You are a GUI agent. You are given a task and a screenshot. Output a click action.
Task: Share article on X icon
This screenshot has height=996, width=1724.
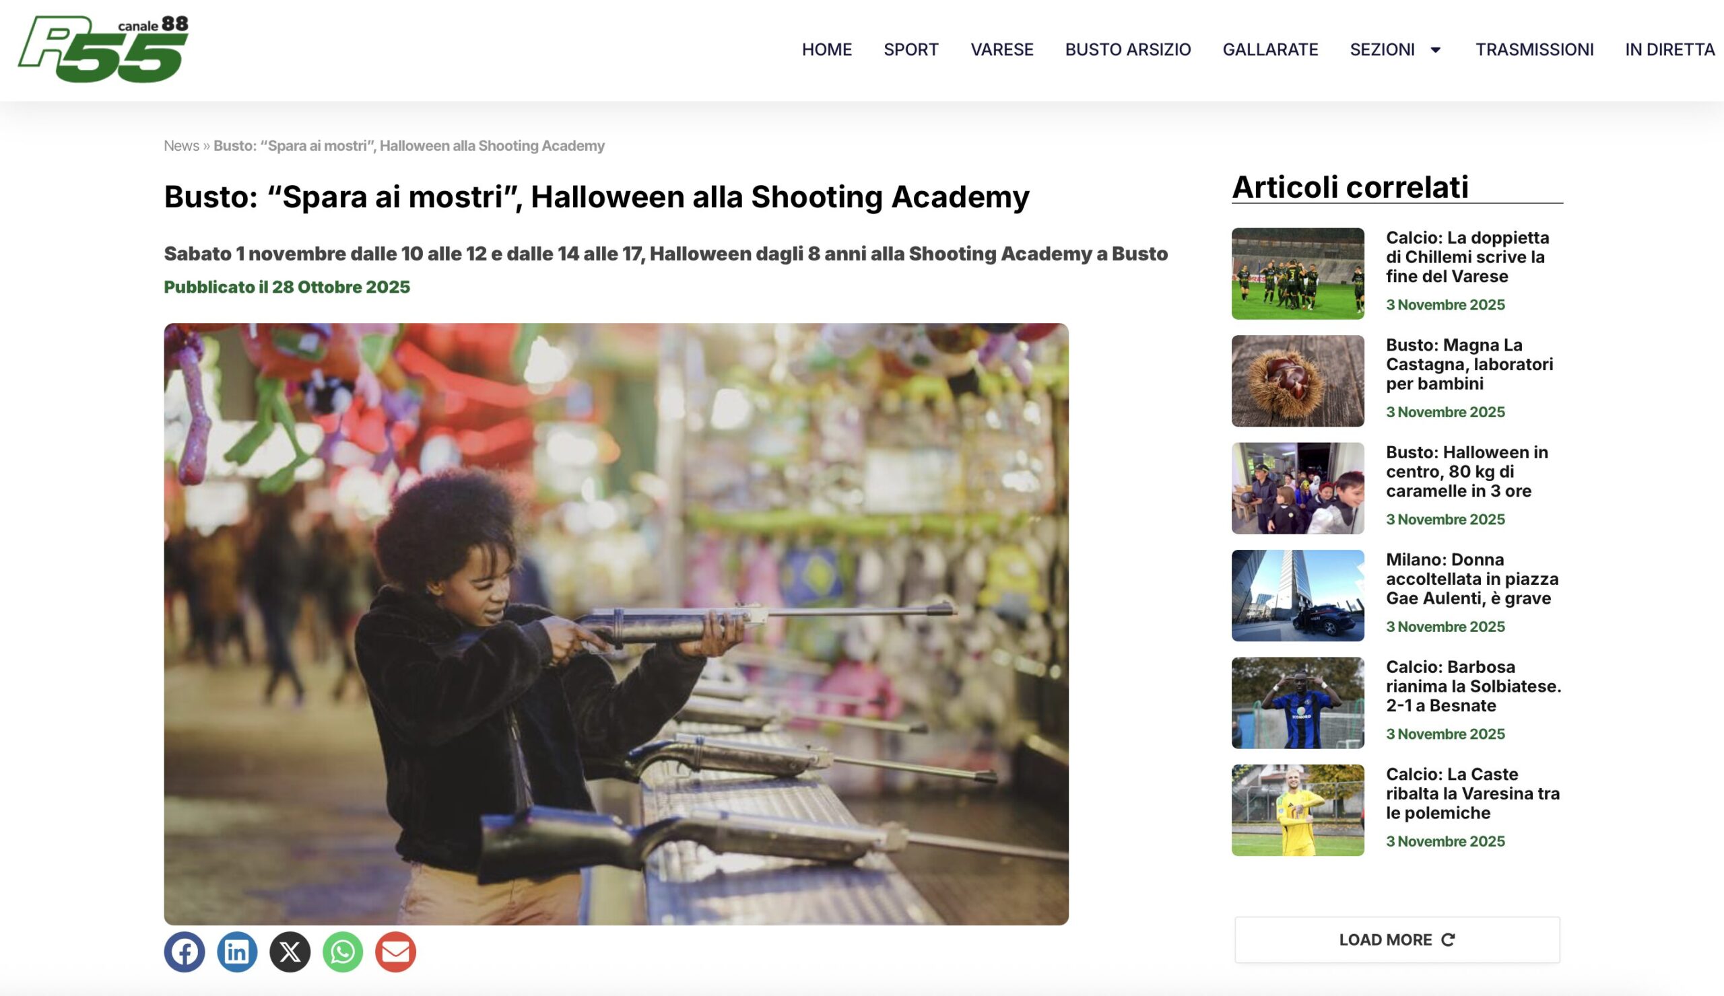click(x=290, y=952)
